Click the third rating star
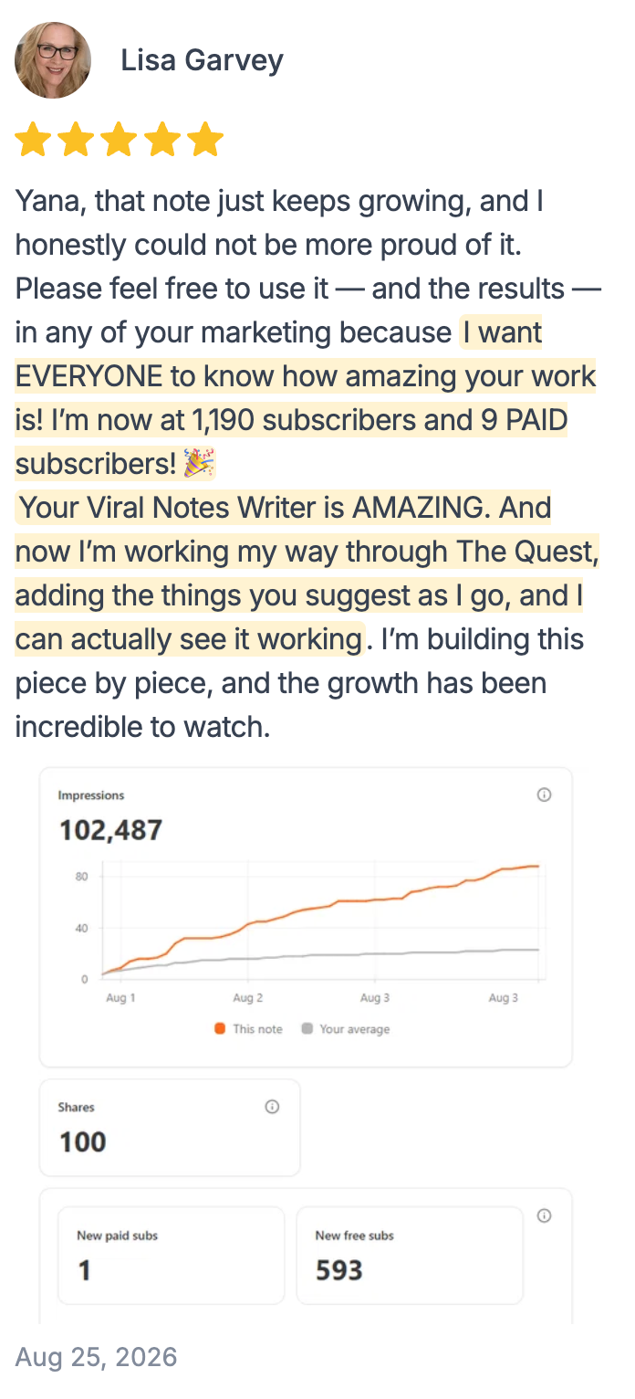 coord(120,141)
